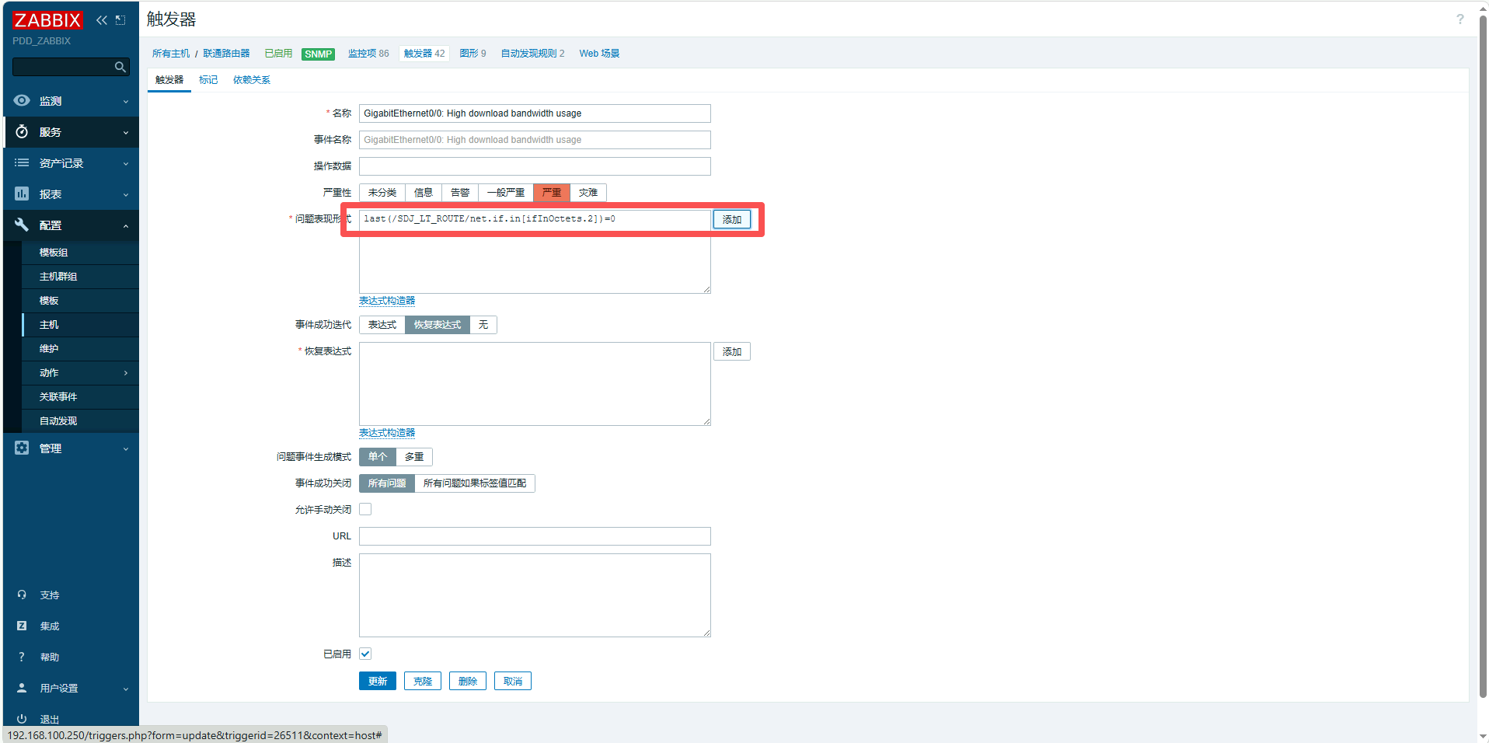Image resolution: width=1489 pixels, height=743 pixels.
Task: Set problem event mode to 多重
Action: coord(414,457)
